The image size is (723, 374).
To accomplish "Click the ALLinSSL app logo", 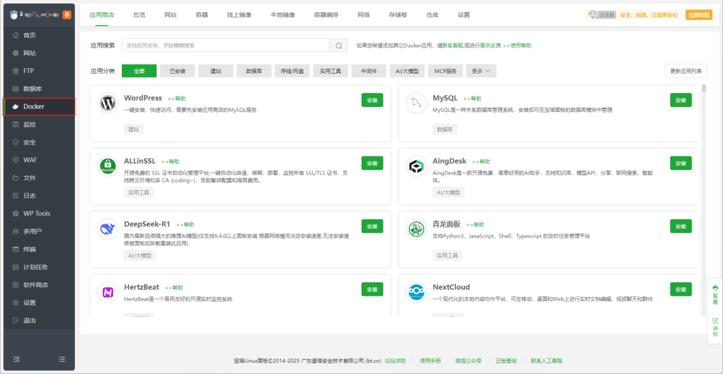I will pyautogui.click(x=108, y=167).
